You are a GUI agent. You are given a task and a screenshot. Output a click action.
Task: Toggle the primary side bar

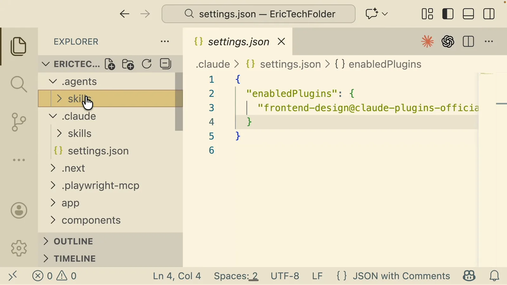(x=448, y=14)
